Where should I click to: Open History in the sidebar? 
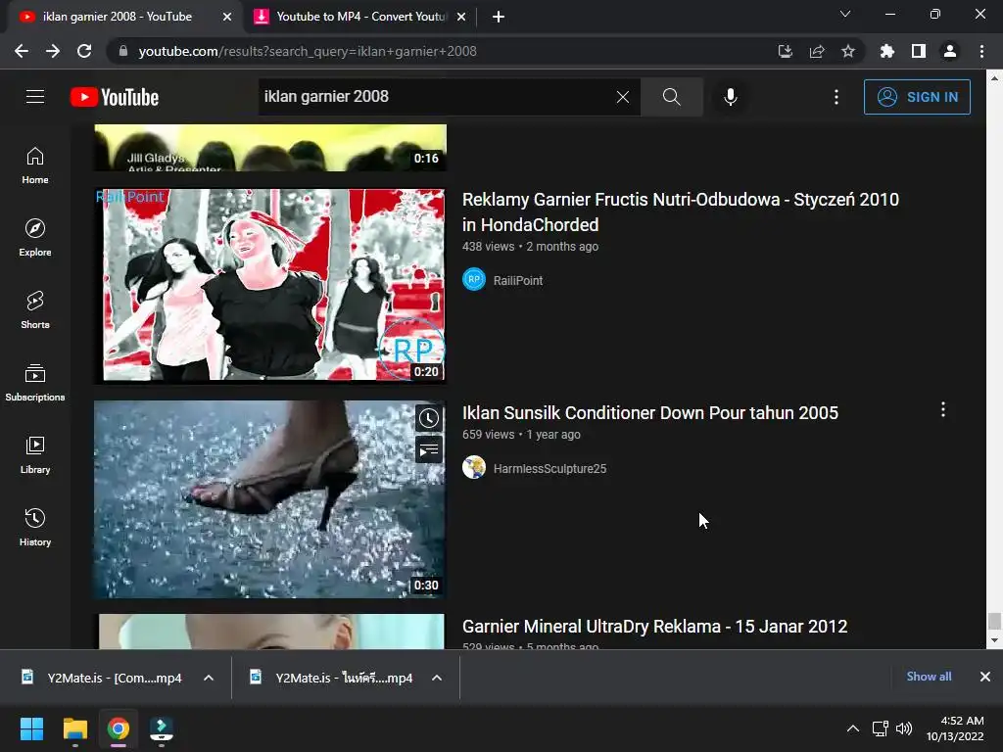click(35, 528)
